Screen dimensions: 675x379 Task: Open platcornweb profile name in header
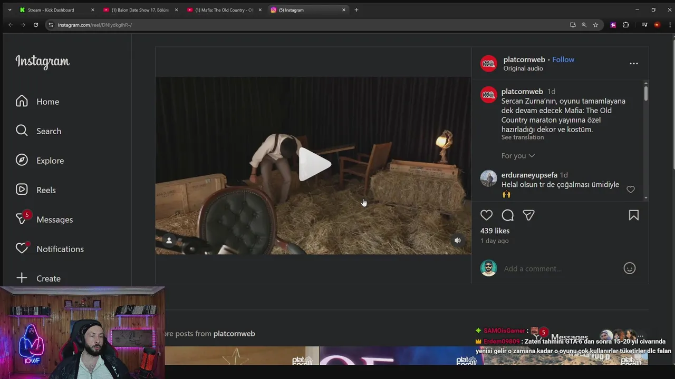tap(524, 59)
